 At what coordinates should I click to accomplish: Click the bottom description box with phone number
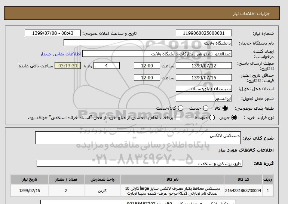[x=138, y=202]
